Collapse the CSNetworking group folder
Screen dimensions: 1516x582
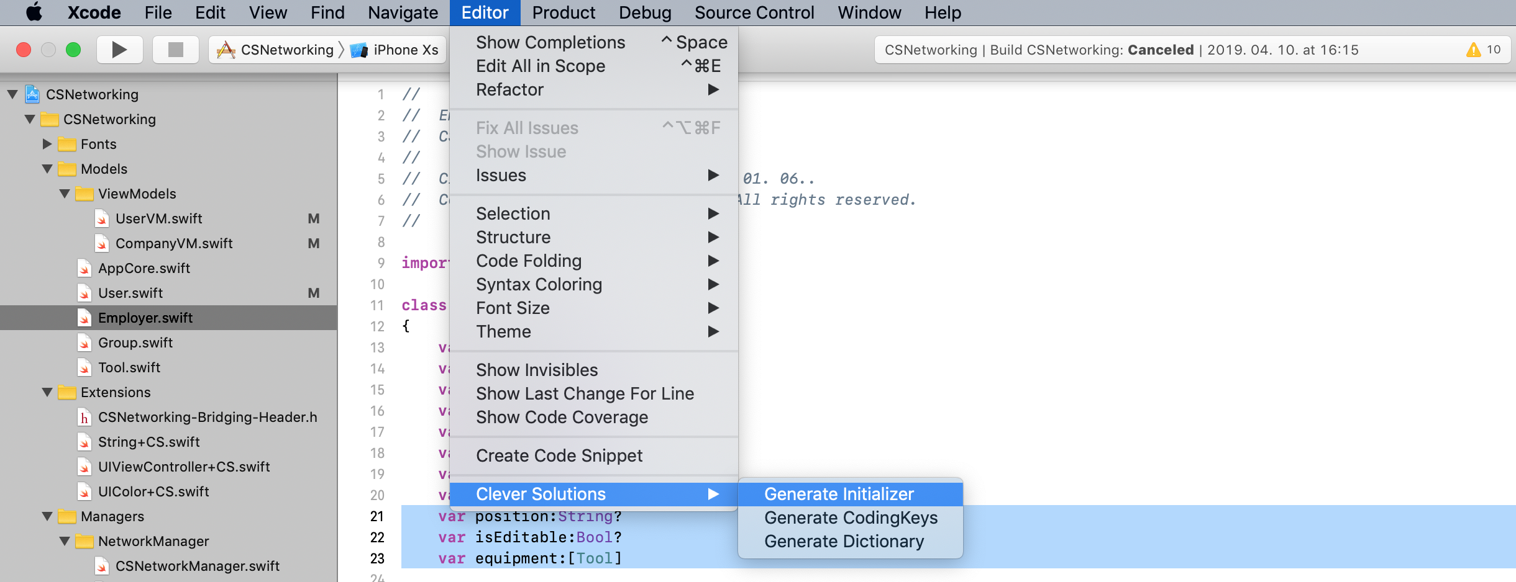(x=30, y=119)
